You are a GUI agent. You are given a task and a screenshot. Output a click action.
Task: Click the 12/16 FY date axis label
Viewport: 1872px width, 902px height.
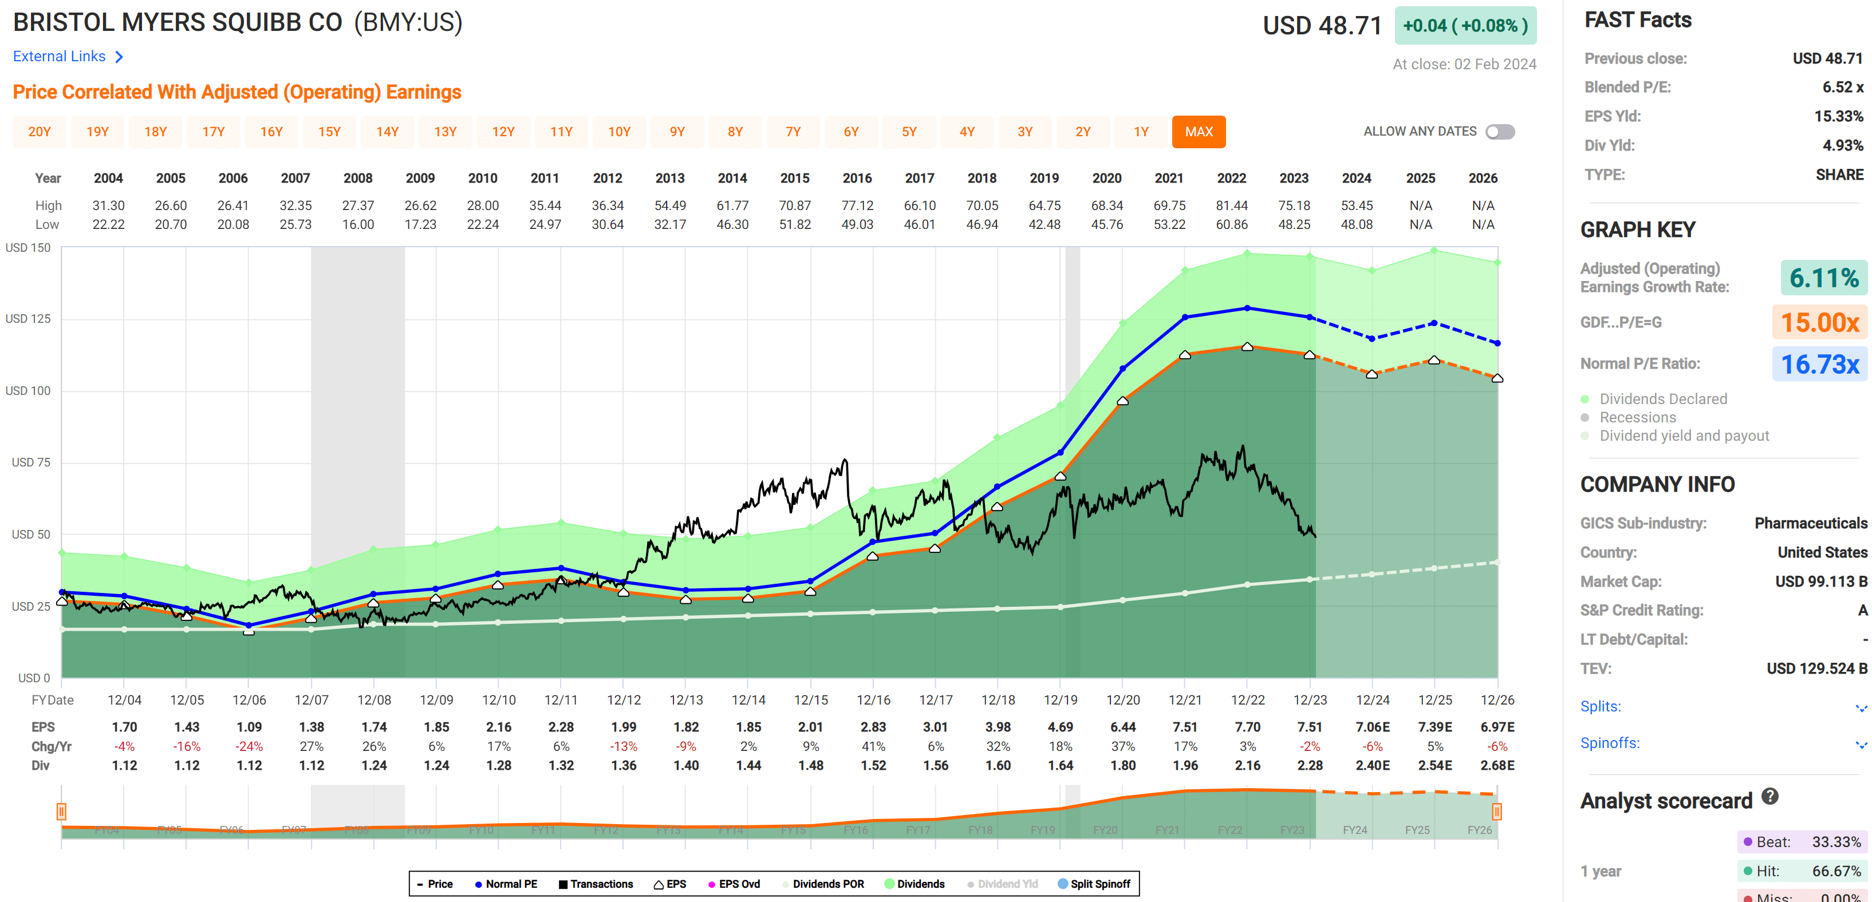(873, 700)
